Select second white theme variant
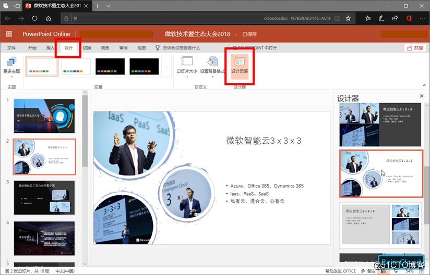The image size is (430, 275). [x=76, y=66]
